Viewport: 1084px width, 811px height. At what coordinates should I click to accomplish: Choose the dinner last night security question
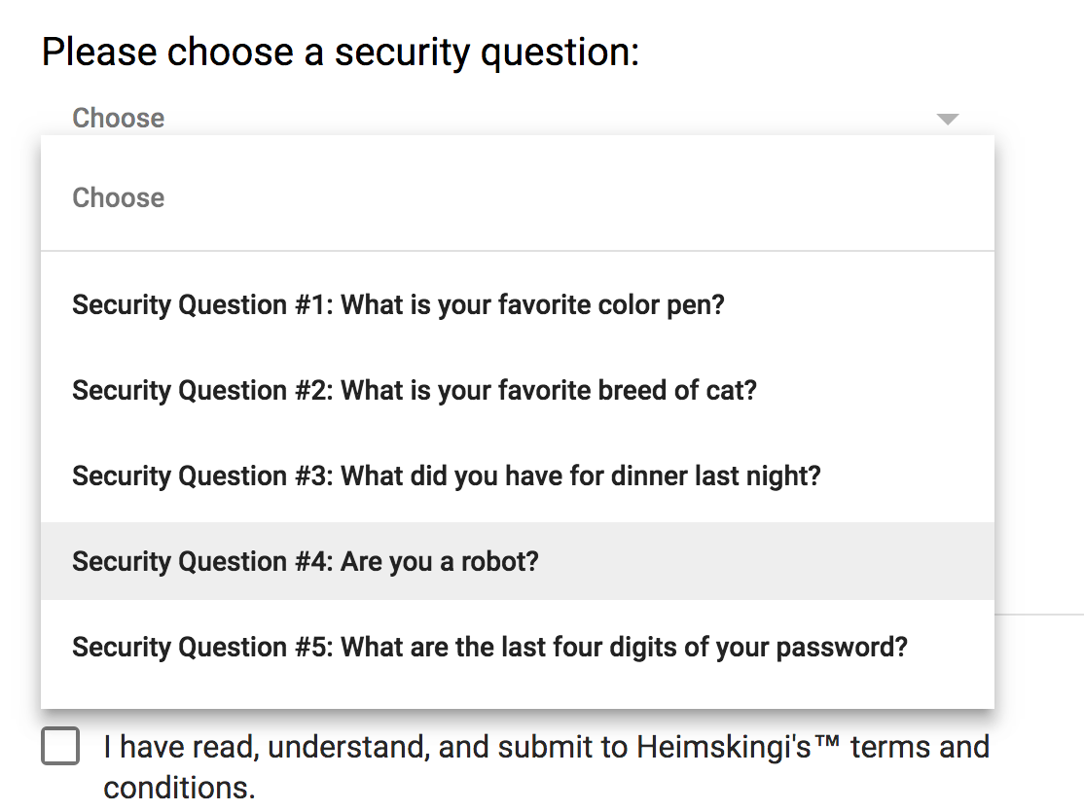click(446, 476)
